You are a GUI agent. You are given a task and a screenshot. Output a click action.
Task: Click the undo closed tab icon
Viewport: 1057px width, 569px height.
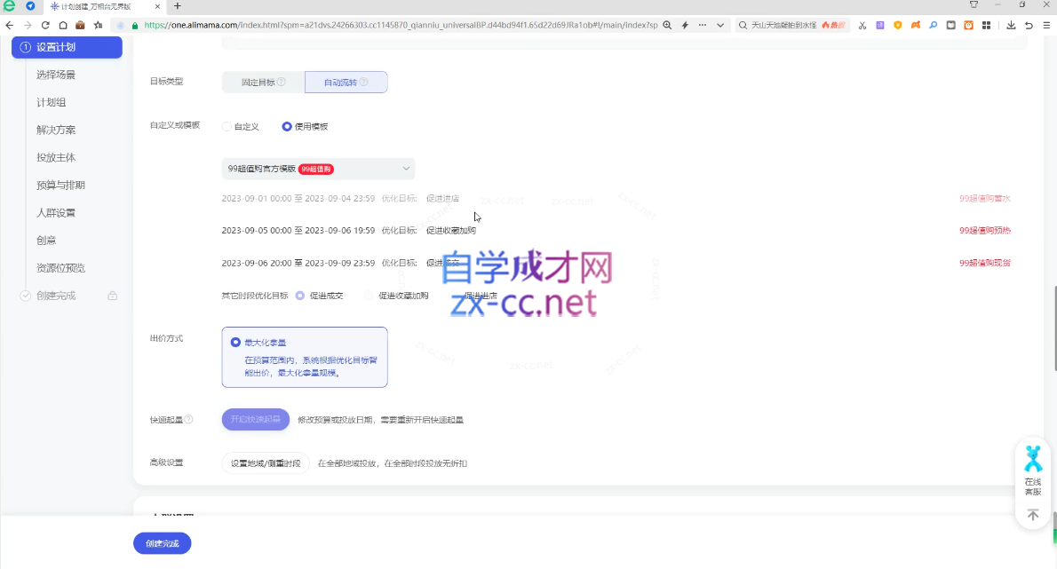click(1029, 25)
